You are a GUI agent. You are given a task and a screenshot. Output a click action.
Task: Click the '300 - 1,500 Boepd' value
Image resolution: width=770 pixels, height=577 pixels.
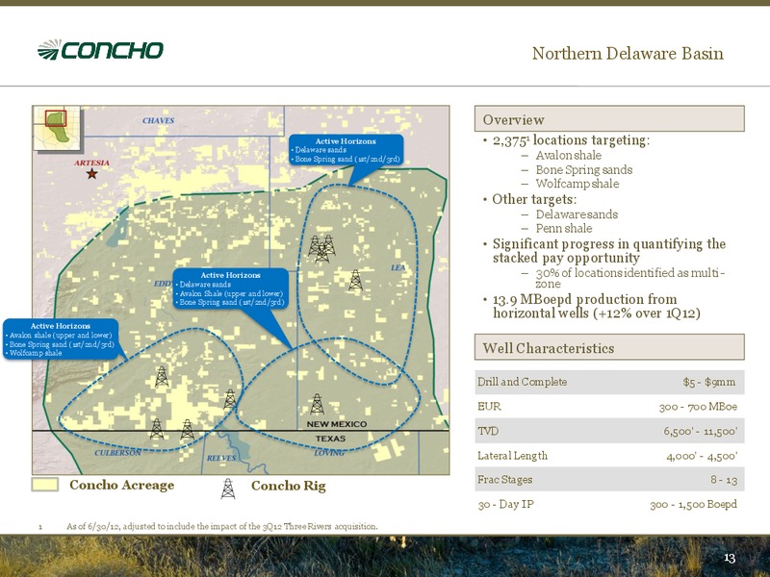click(693, 504)
